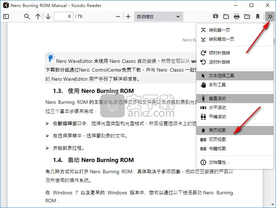Viewport: 276px width, 208px height.
Task: Click heading 1.3. 使用 Nero Burning ROM
Action: (93, 91)
